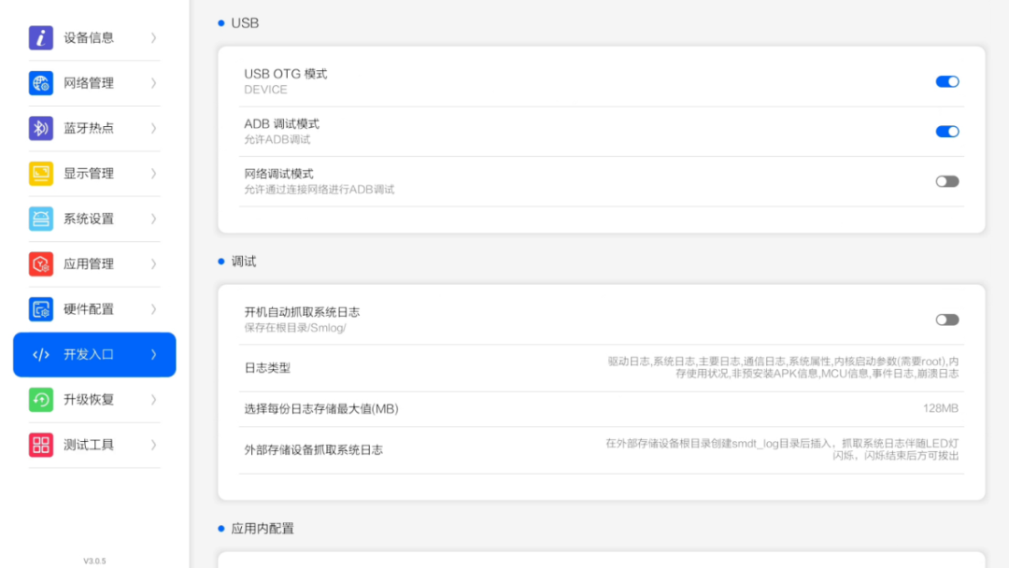Click the 网络管理 globe icon
Screen dimensions: 1009x568
pyautogui.click(x=40, y=83)
